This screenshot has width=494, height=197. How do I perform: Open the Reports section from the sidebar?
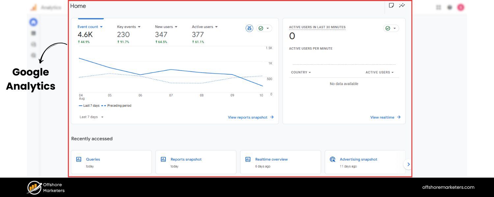[x=33, y=33]
